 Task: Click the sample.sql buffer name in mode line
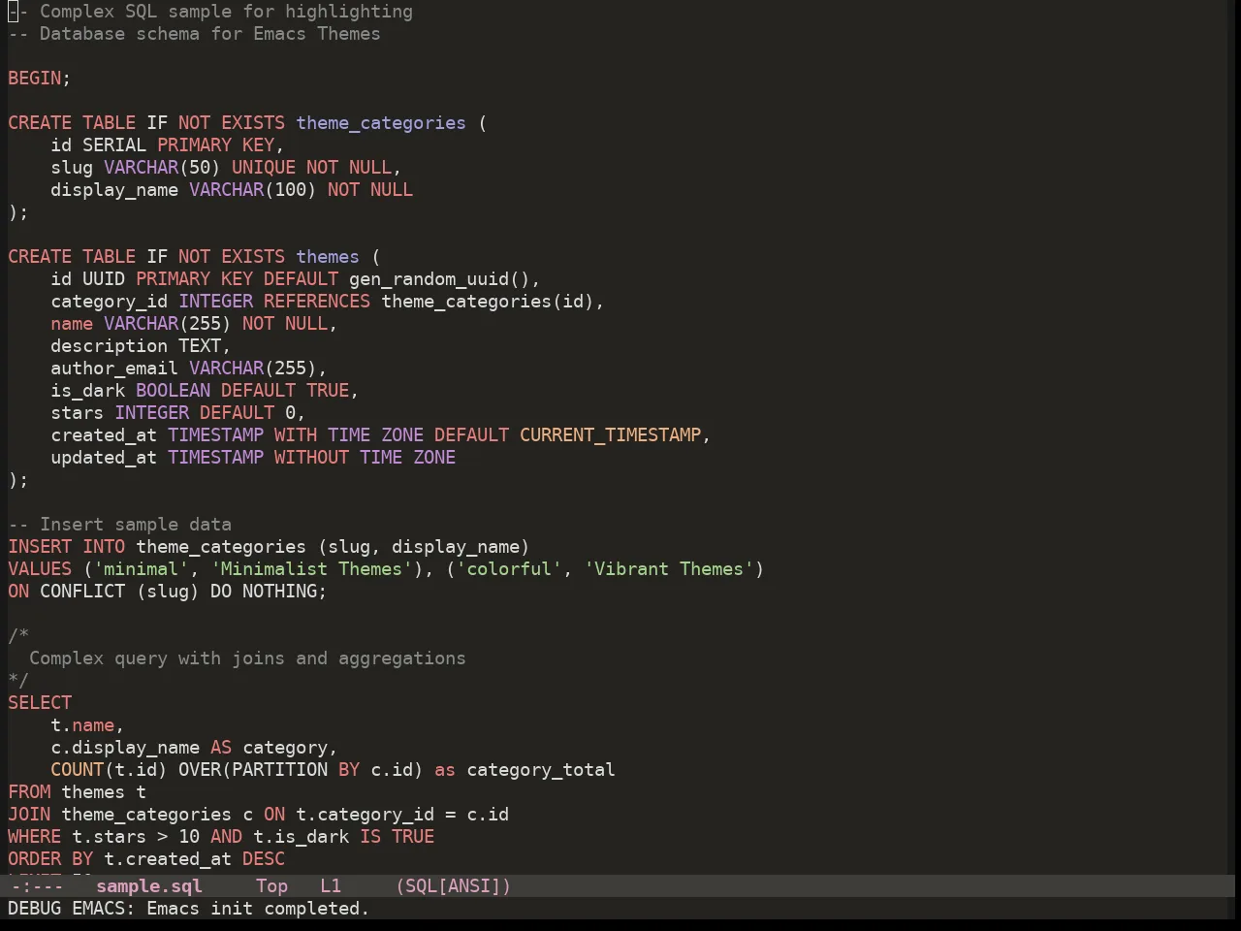(148, 886)
